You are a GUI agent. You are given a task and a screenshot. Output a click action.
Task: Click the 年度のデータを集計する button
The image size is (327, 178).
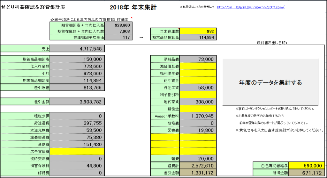[x=270, y=82]
